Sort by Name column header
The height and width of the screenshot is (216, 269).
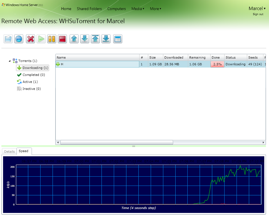pos(97,58)
